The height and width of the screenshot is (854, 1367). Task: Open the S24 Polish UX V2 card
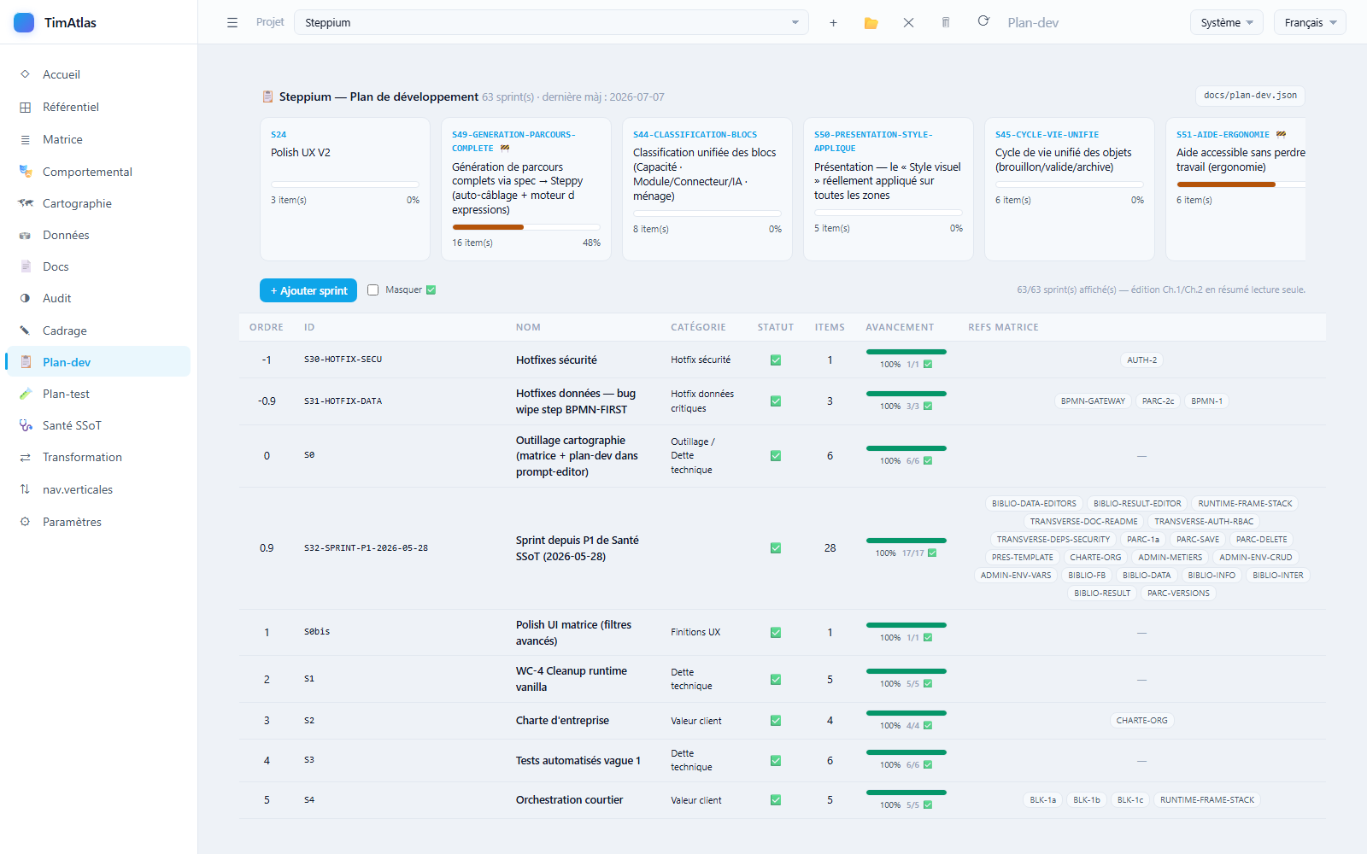(x=345, y=189)
